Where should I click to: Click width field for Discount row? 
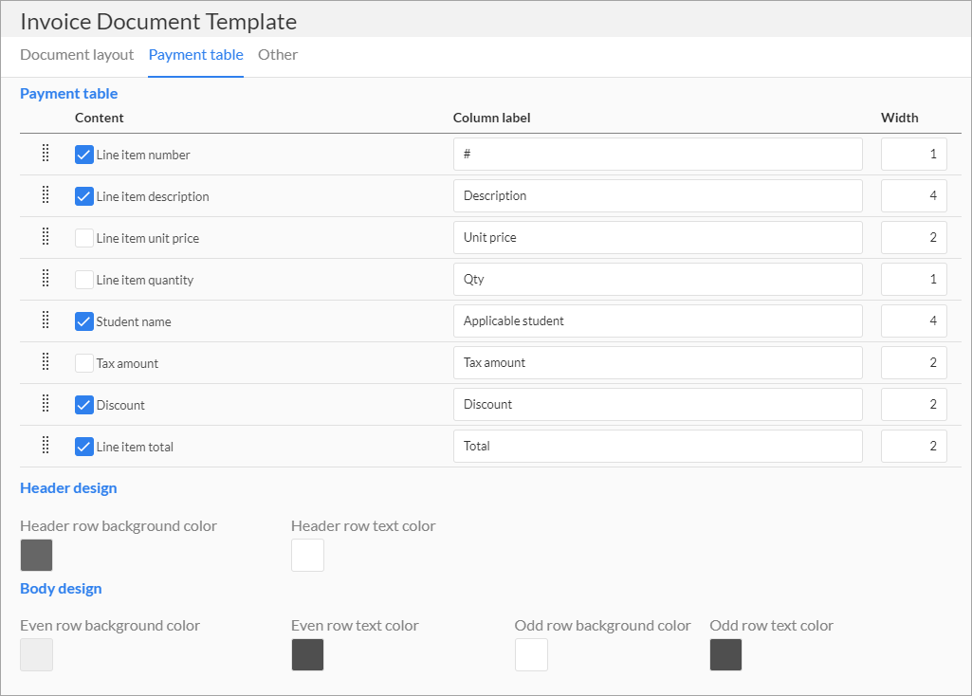(x=914, y=404)
